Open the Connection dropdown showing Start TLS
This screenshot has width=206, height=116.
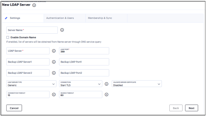(x=80, y=84)
